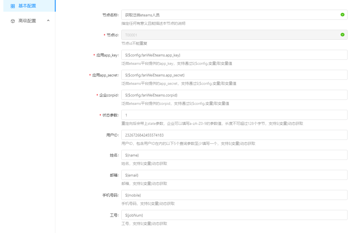Click green checkmark in 节点名称 field

coord(342,15)
